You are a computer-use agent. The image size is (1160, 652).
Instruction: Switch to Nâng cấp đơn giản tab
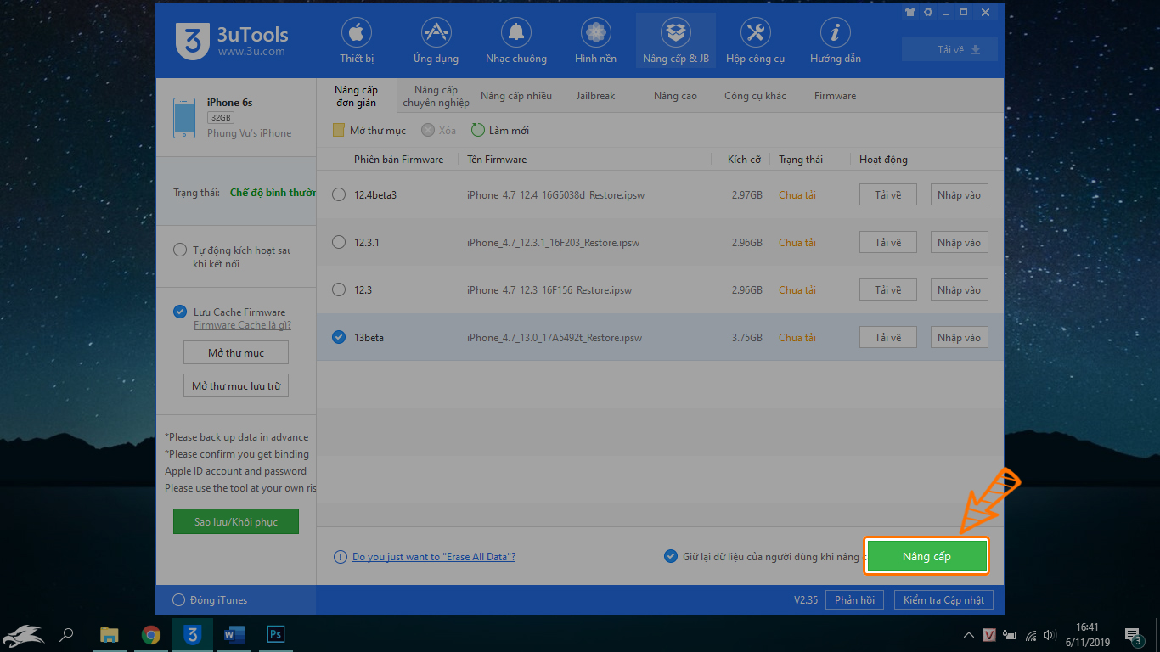356,96
